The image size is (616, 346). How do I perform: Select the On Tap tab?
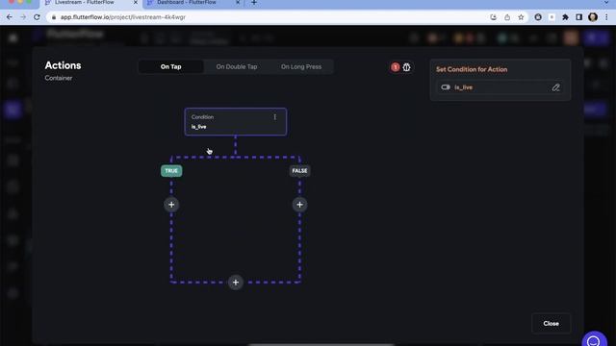pyautogui.click(x=171, y=66)
